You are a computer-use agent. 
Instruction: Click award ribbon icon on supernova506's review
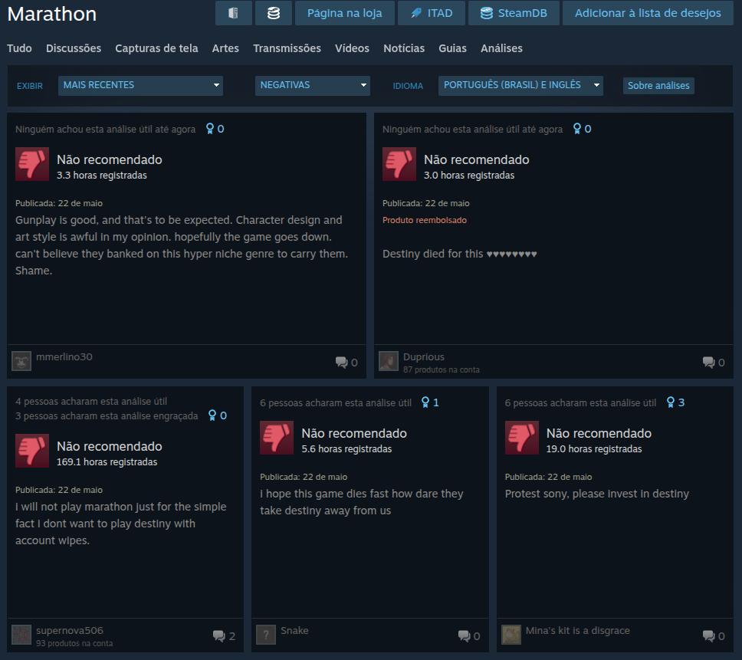pos(212,415)
